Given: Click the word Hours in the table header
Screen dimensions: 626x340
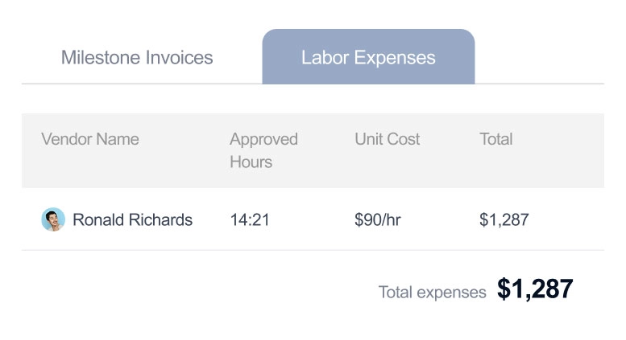Looking at the screenshot, I should 251,162.
